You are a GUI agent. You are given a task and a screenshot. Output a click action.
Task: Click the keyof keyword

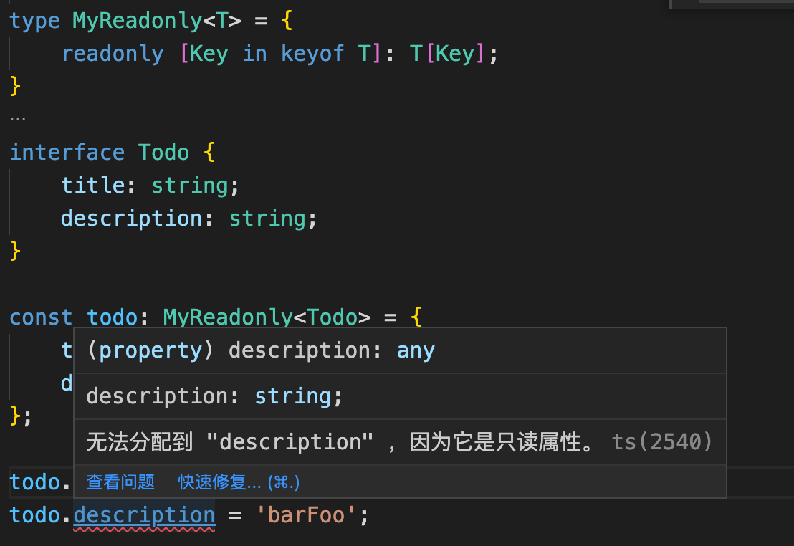312,54
